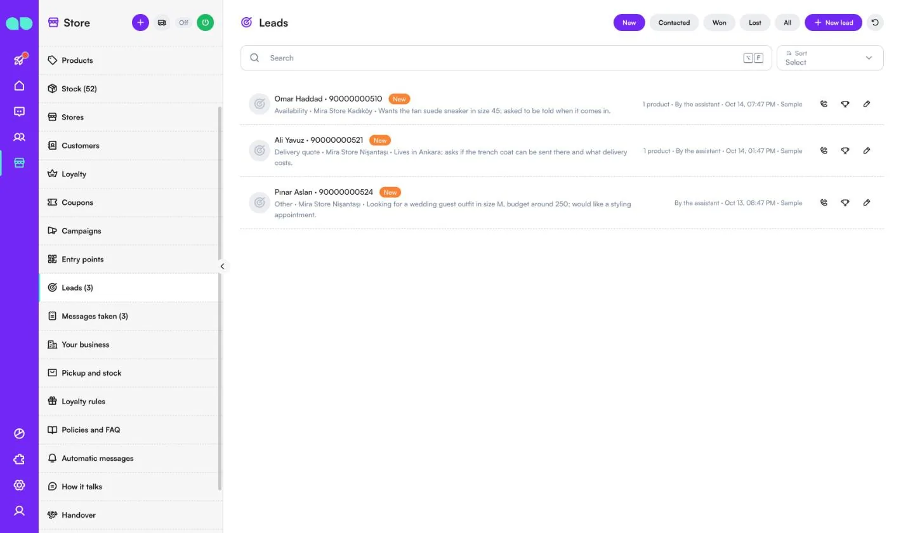Filter leads by Won

[719, 22]
